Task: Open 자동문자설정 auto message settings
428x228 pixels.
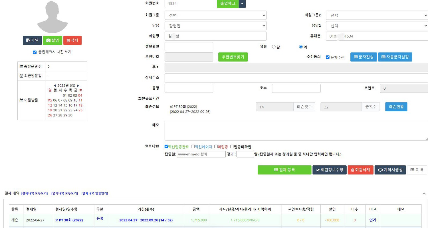Action: 395,57
